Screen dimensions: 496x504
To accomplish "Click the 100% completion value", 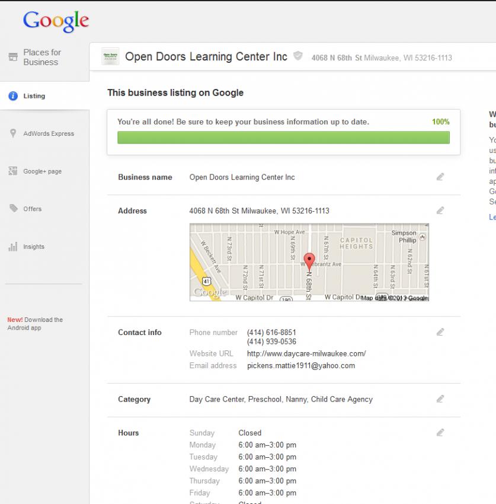I will [440, 122].
